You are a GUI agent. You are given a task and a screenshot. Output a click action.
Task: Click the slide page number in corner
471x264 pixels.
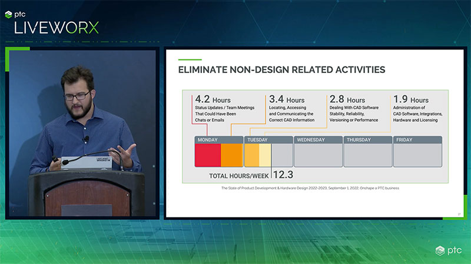(459, 213)
